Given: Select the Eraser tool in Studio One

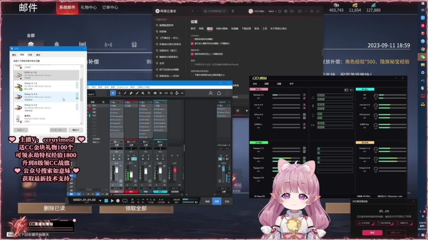Looking at the screenshot, I should (x=131, y=93).
